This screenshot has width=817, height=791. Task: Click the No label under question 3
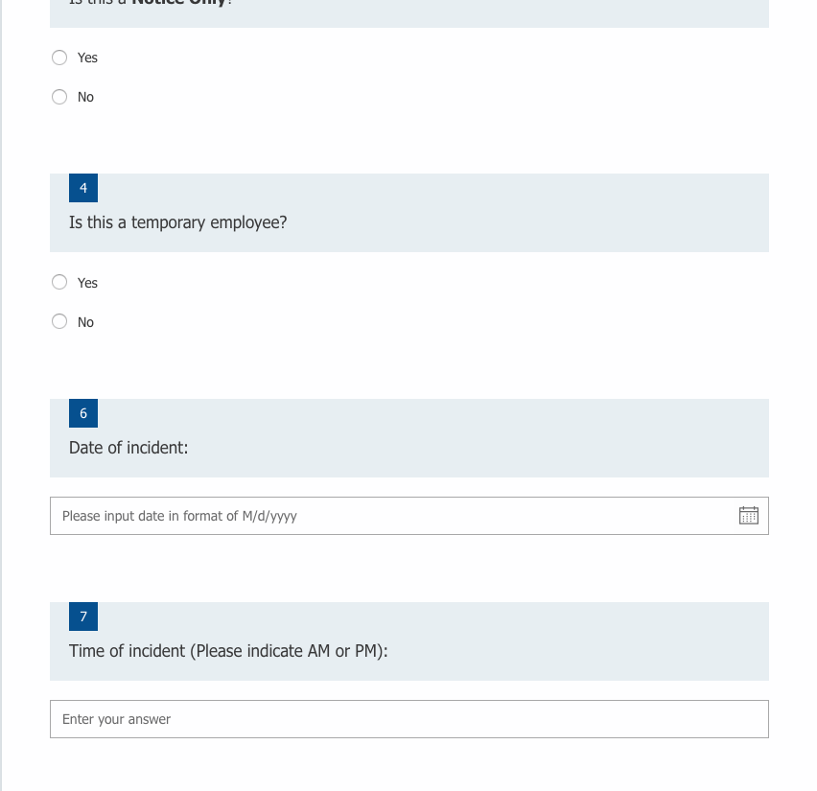coord(85,97)
